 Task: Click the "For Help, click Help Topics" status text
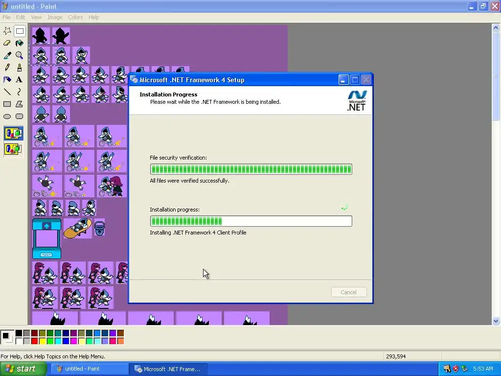tap(53, 356)
